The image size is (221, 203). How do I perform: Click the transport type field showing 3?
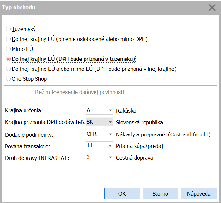point(96,158)
